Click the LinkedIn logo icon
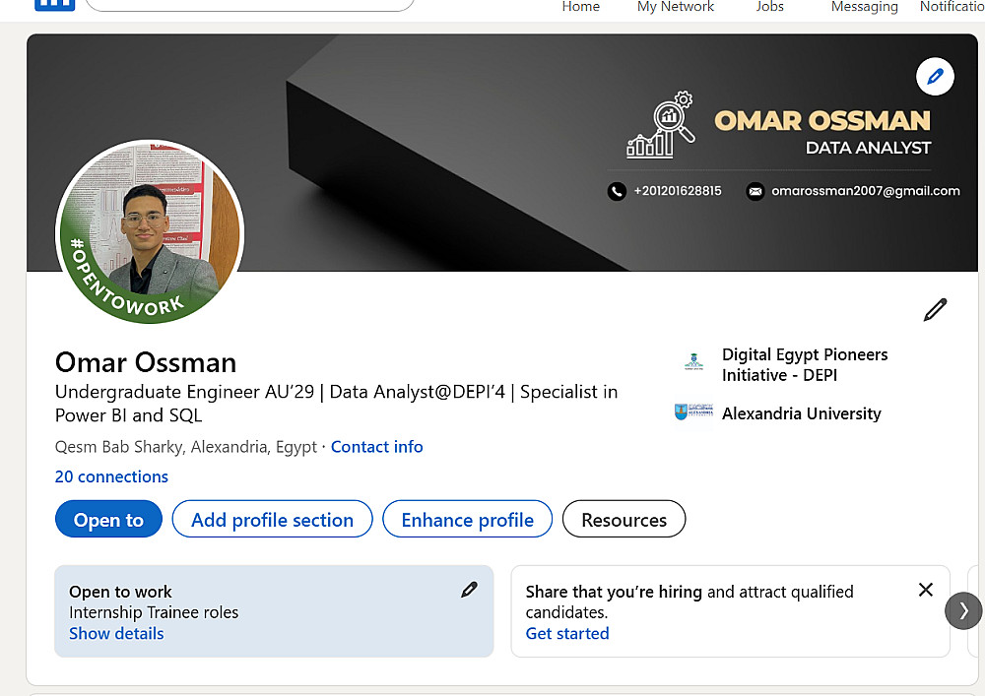985x696 pixels. tap(54, 5)
